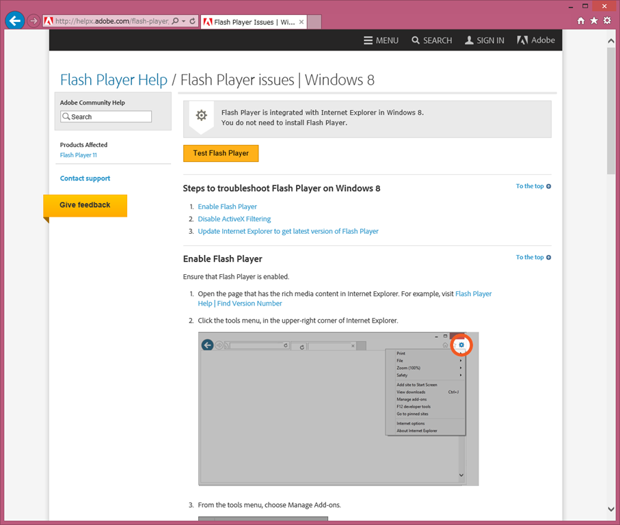Open the address bar autocomplete dropdown arrow
620x525 pixels.
click(x=183, y=21)
